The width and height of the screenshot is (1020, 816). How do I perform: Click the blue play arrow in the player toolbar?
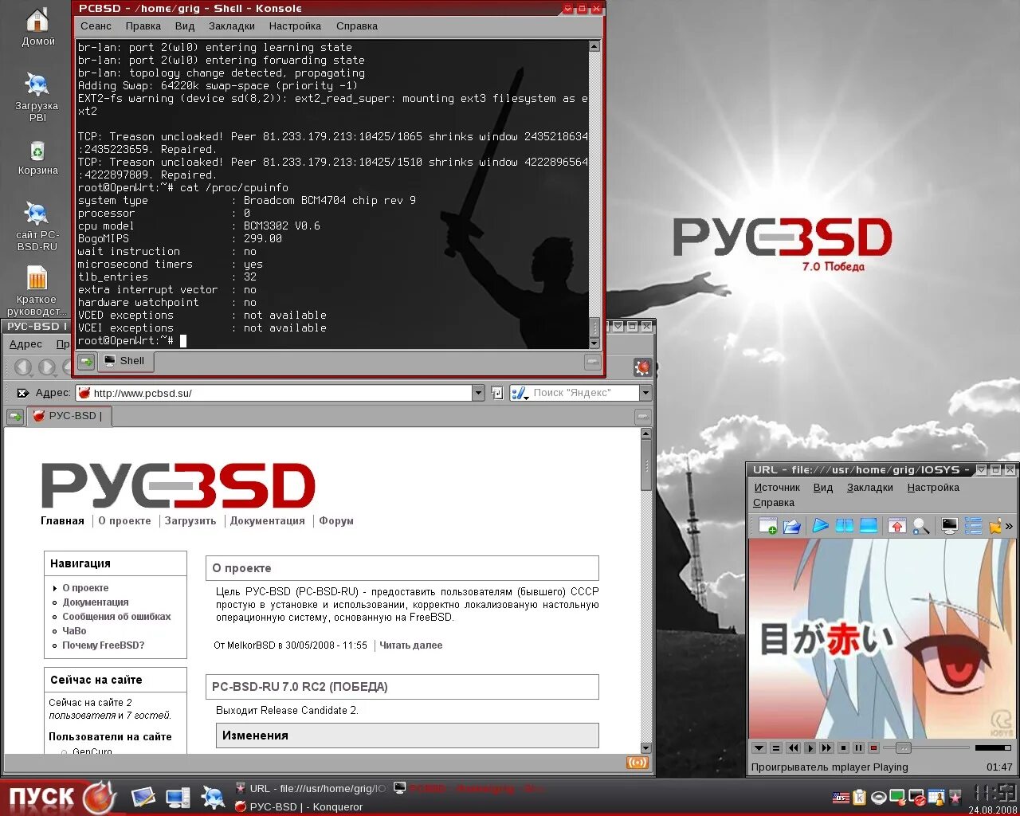(821, 526)
